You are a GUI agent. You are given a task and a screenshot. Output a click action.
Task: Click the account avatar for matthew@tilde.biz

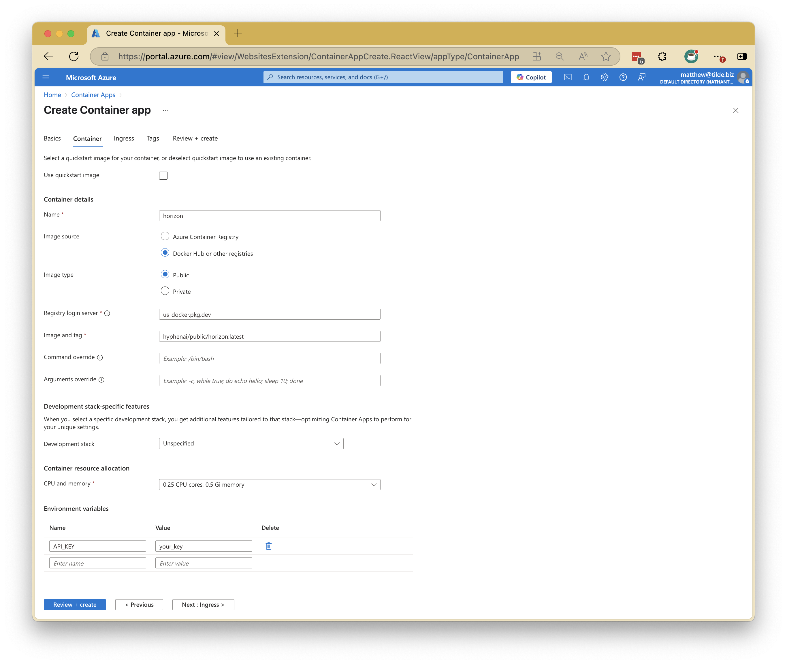tap(743, 77)
